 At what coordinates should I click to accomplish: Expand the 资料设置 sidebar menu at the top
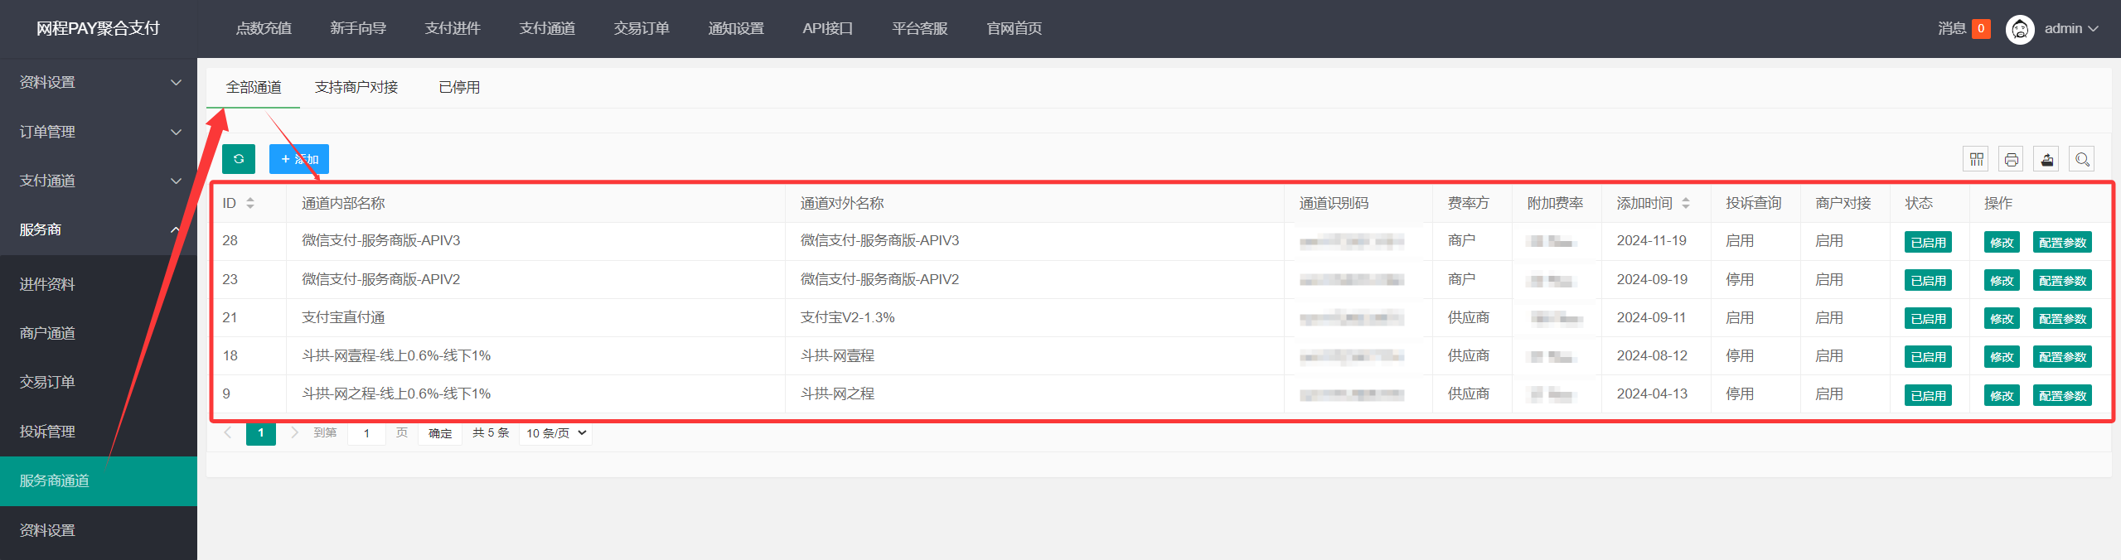coord(99,82)
